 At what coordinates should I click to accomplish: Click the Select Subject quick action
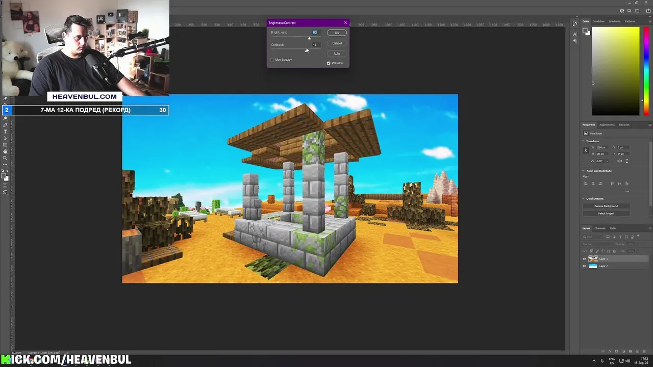(x=606, y=214)
